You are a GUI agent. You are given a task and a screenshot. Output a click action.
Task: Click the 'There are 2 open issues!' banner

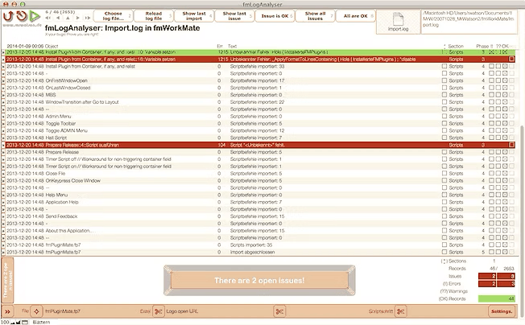[x=259, y=280]
